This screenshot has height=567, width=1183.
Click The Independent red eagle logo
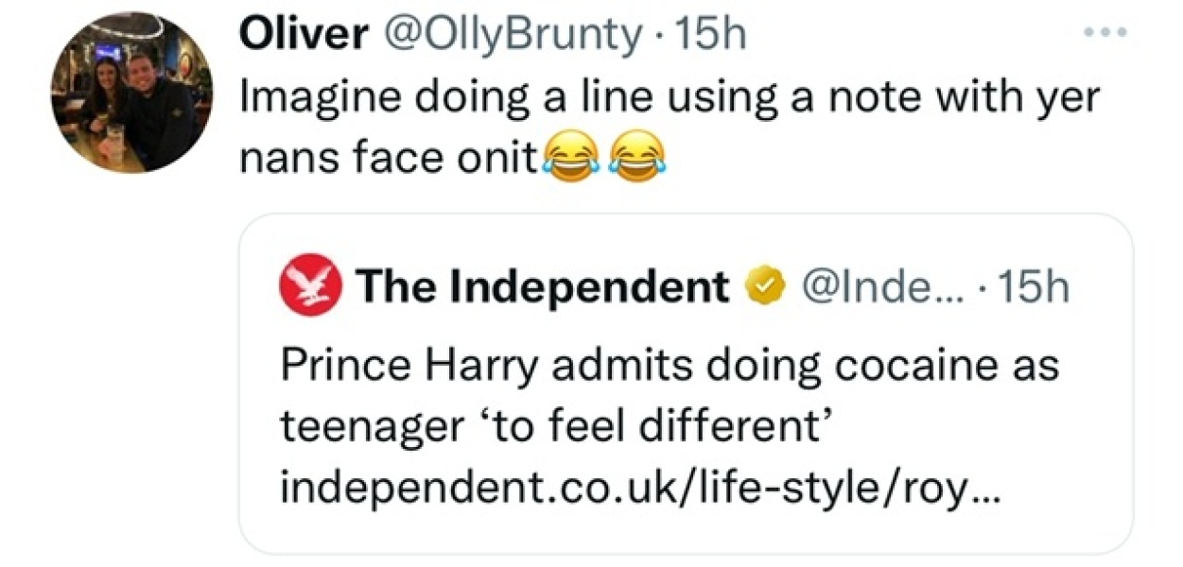click(309, 287)
